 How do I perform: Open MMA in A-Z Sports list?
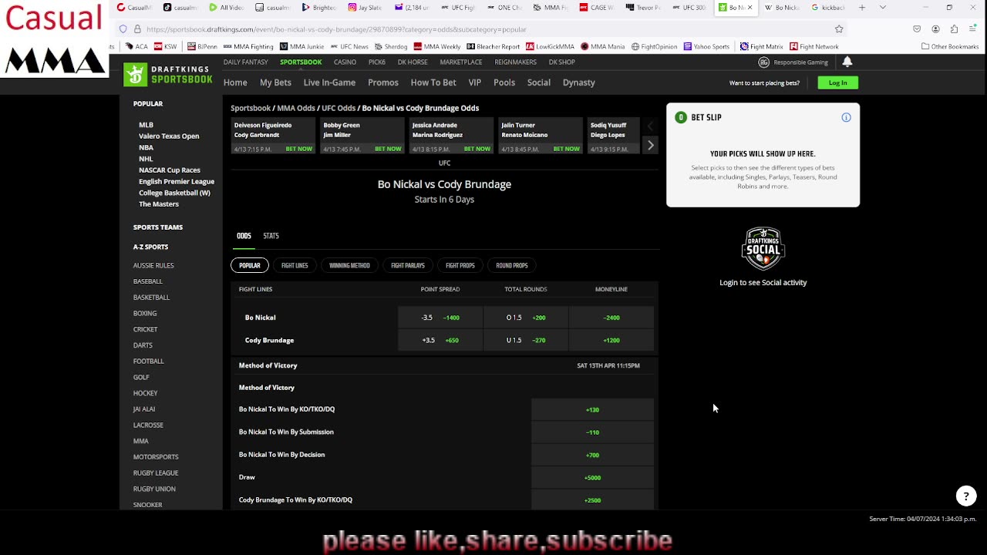[x=140, y=441]
